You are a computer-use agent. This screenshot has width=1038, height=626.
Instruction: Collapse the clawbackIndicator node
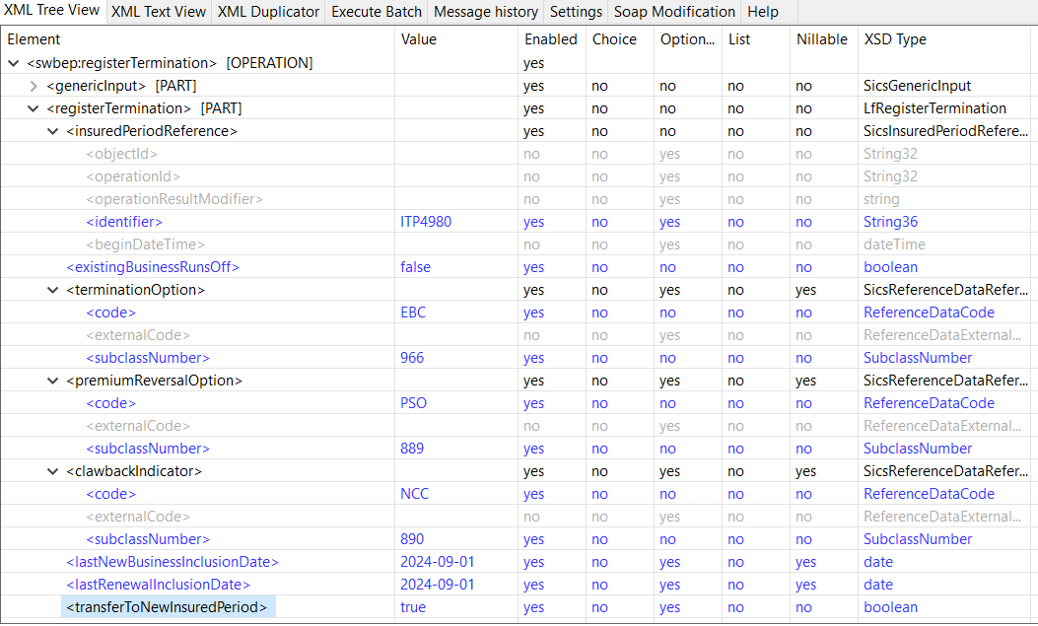(x=53, y=471)
